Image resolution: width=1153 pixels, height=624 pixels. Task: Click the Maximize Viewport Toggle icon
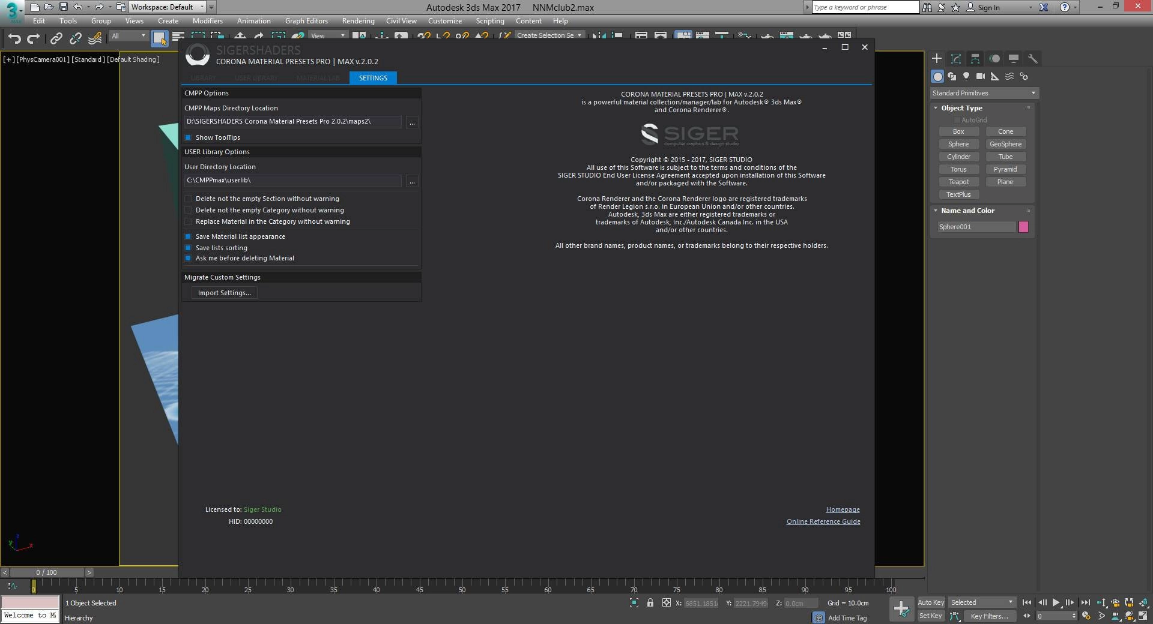tap(1143, 616)
